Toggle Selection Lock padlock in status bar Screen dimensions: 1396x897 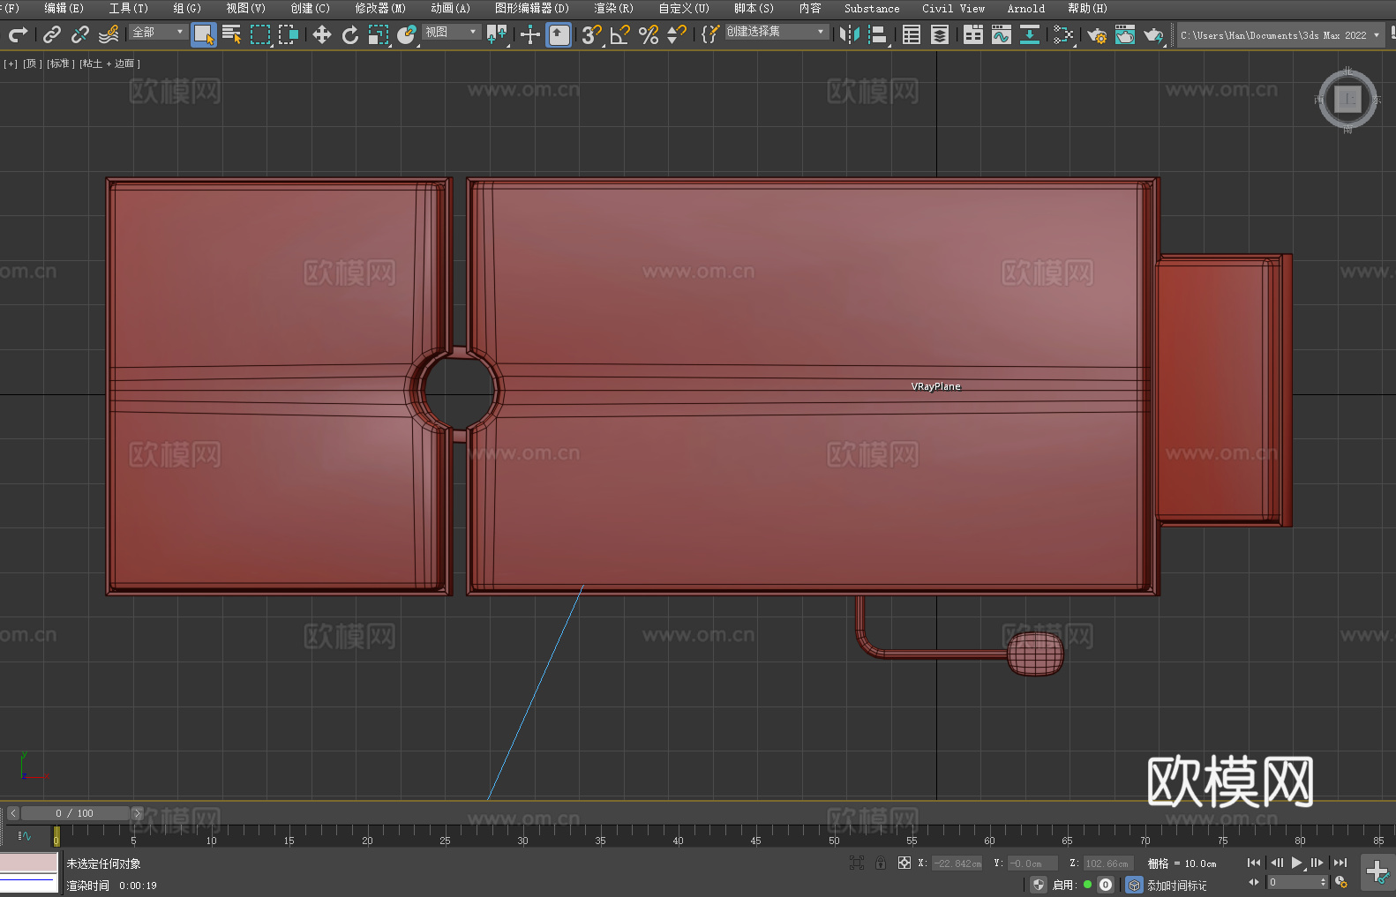point(880,863)
